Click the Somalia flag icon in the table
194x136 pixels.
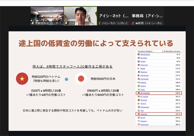coord(139,58)
